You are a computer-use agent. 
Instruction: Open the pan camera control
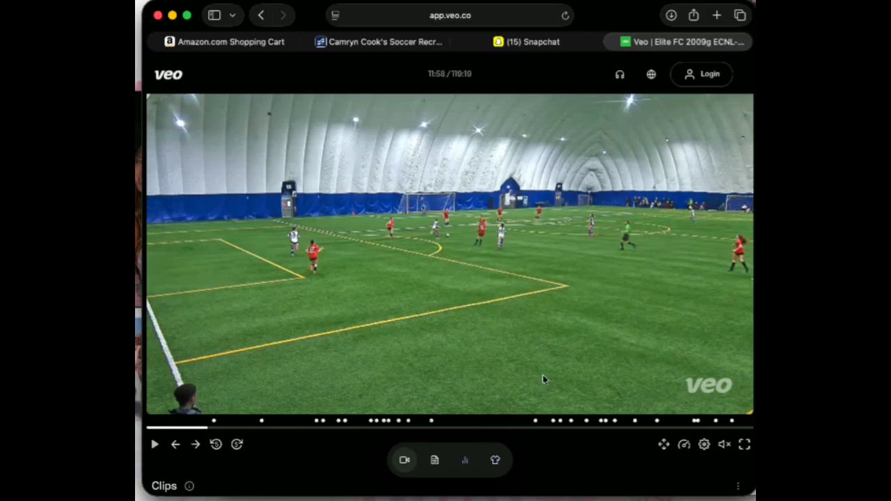[663, 445]
